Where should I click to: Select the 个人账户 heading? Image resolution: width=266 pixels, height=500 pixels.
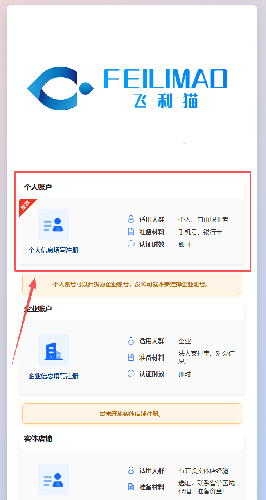(x=38, y=187)
